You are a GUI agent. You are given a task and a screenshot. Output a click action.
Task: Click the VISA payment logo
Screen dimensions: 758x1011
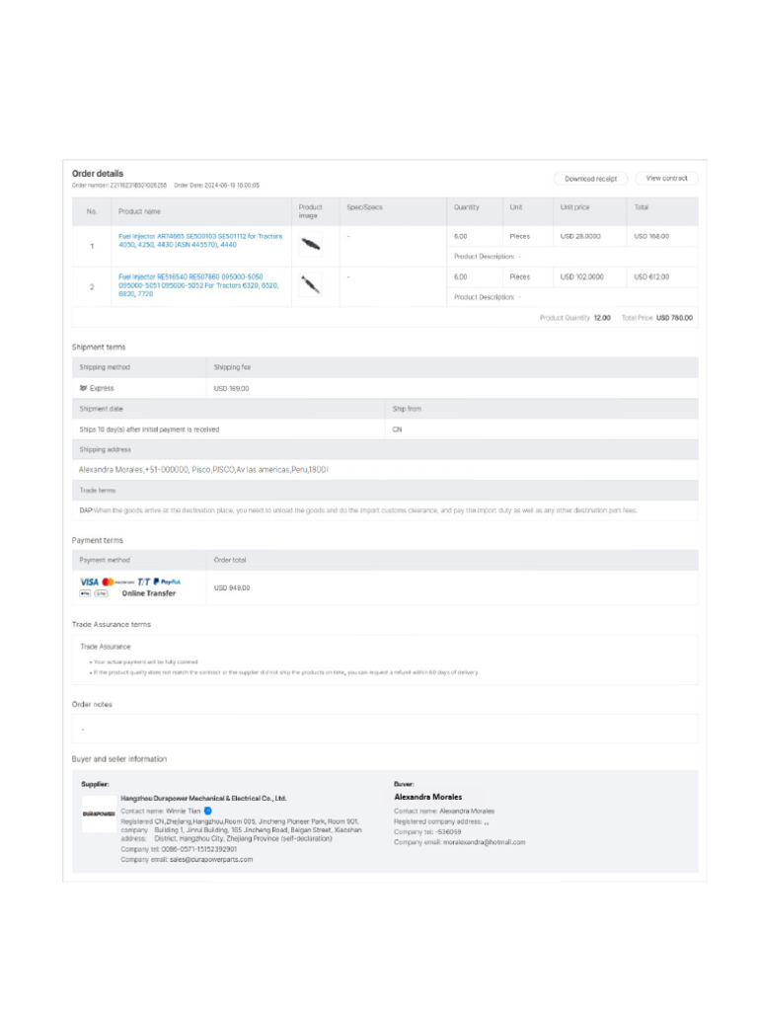[x=89, y=582]
